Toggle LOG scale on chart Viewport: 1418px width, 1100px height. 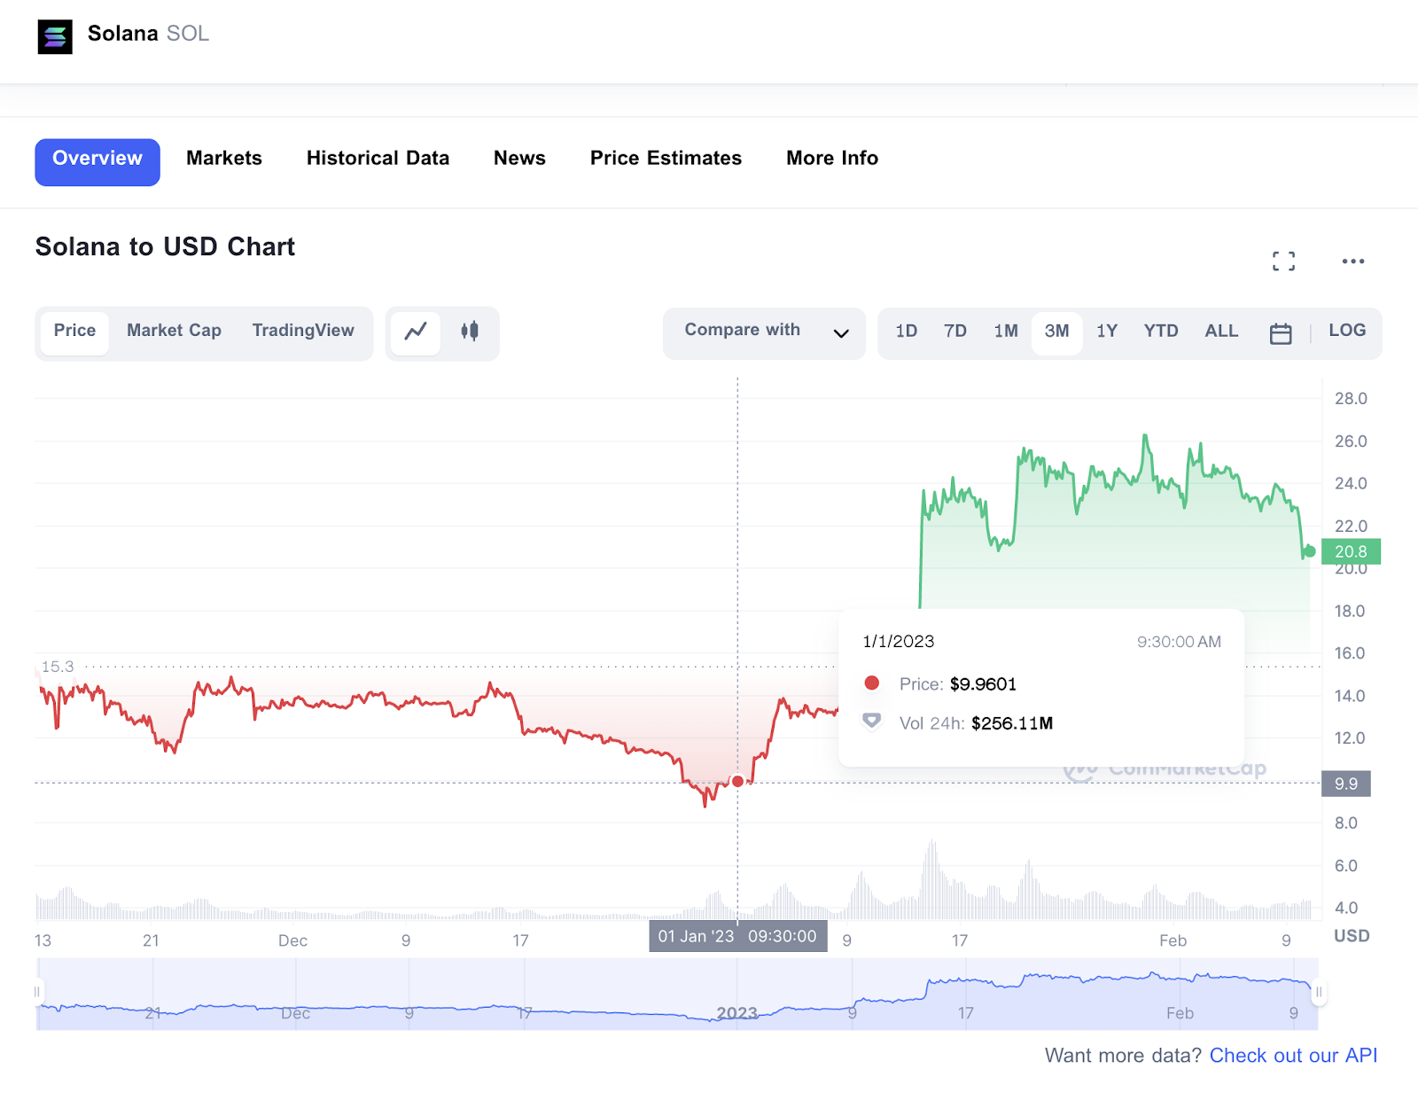(1347, 331)
